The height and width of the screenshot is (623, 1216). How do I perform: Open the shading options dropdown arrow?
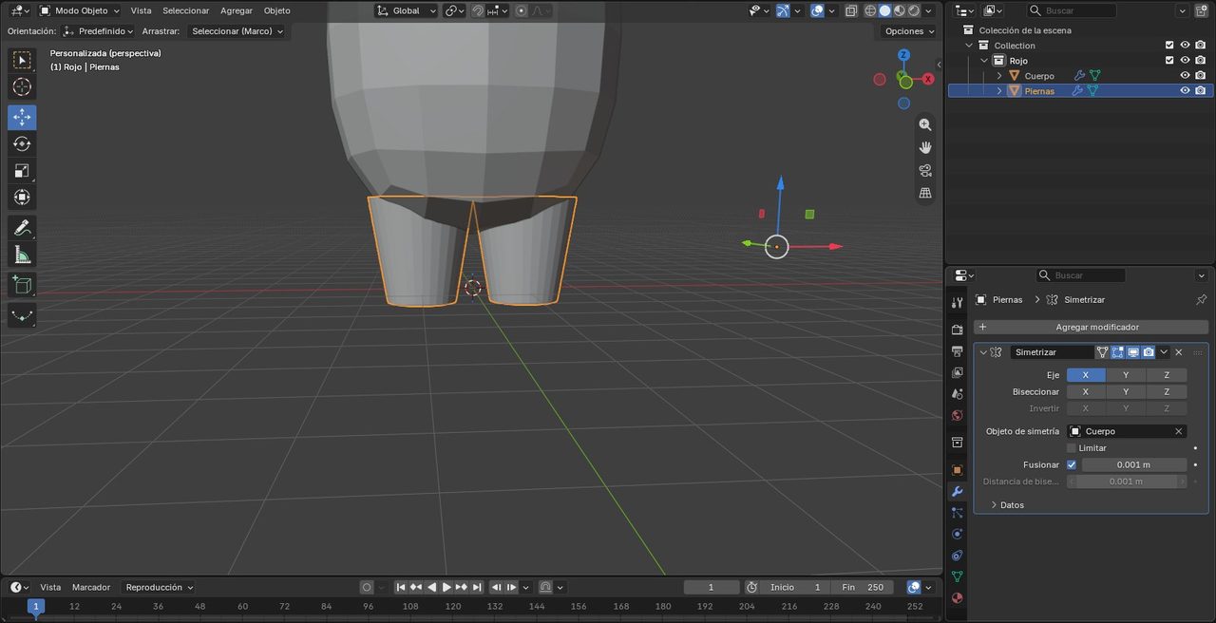[x=930, y=10]
